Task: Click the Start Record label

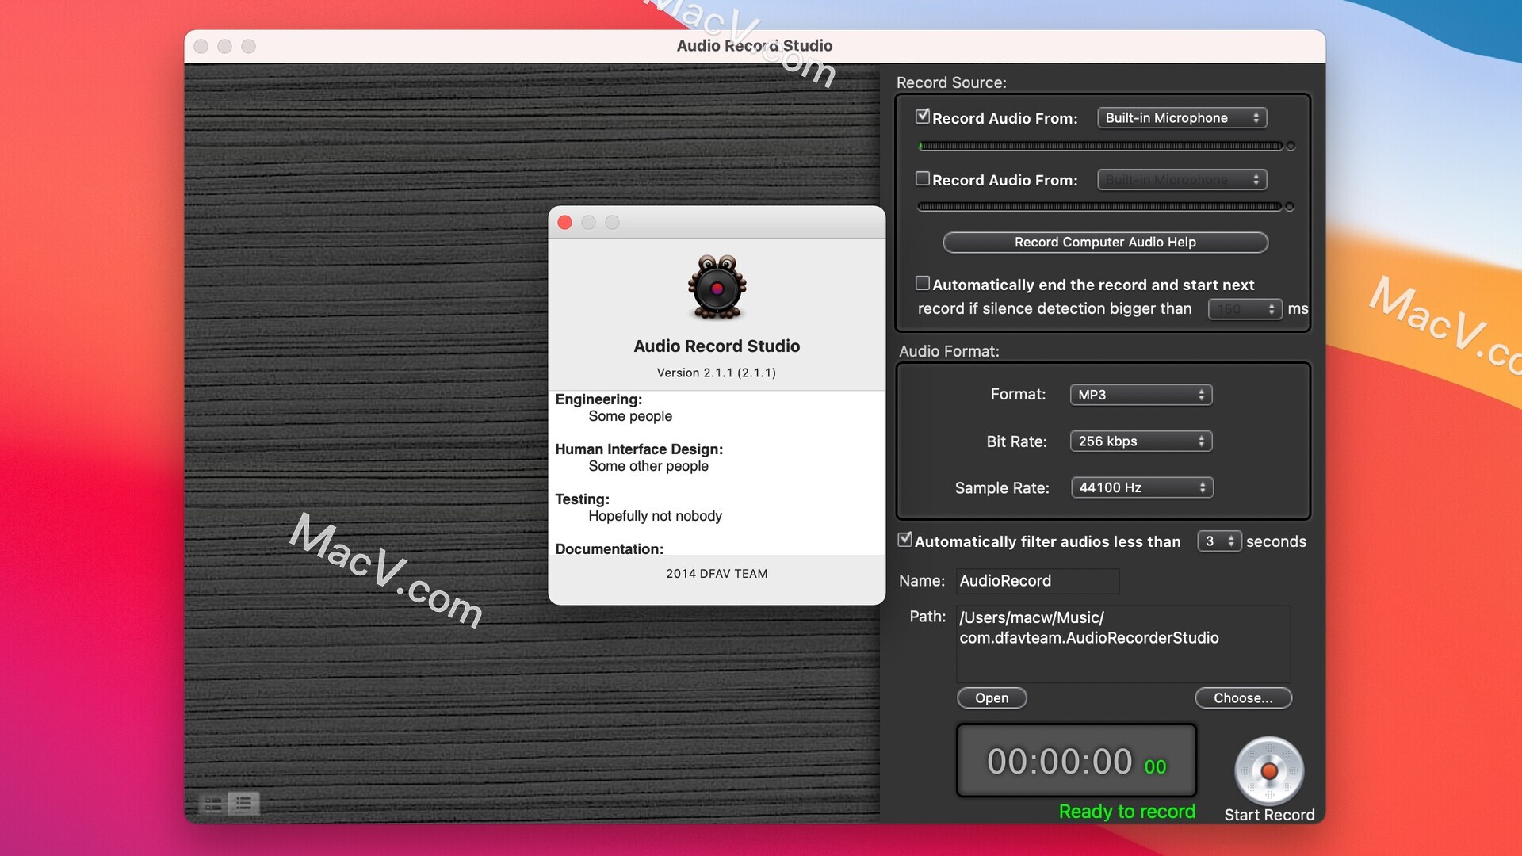Action: tap(1269, 815)
